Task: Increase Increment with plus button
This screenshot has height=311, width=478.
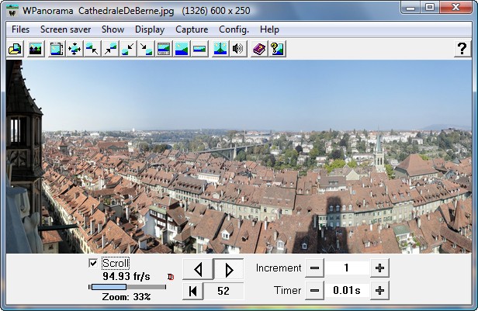Action: pyautogui.click(x=379, y=268)
